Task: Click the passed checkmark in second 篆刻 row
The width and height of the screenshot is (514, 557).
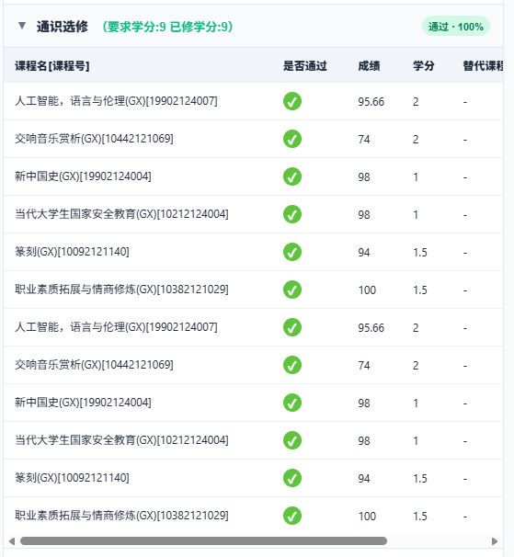Action: tap(292, 478)
